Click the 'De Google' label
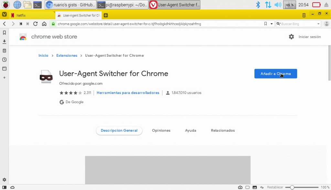The image size is (331, 190). click(75, 102)
